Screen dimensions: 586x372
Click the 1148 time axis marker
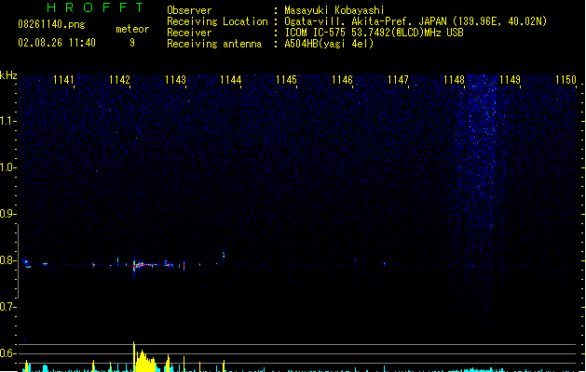pos(454,80)
